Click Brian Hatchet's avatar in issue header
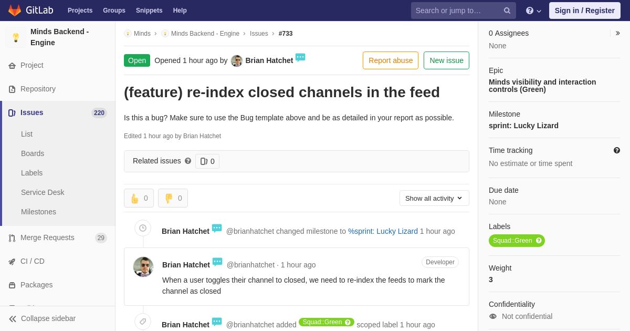630x331 pixels. [237, 61]
